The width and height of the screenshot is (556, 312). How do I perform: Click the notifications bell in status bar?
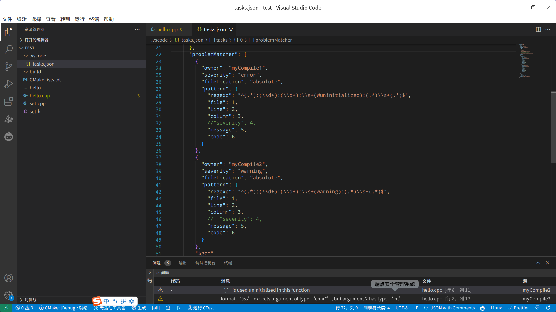pyautogui.click(x=548, y=308)
